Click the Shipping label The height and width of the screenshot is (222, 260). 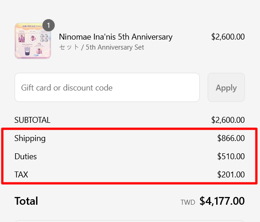[x=30, y=138]
